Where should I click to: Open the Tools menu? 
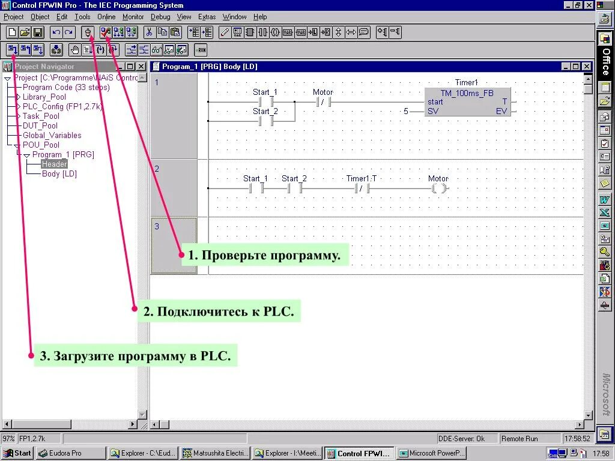[x=82, y=16]
